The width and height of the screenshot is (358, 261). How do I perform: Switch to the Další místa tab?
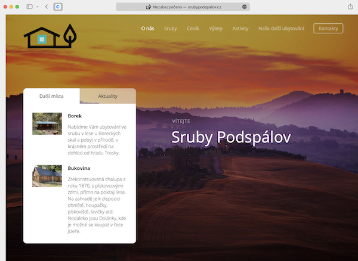coord(51,96)
